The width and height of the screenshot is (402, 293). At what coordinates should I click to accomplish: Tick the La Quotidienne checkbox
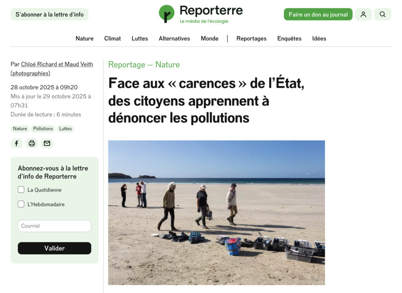click(x=21, y=190)
